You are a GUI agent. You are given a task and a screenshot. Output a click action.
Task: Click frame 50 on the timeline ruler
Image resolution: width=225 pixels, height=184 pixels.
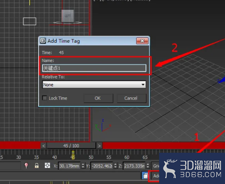(x=91, y=158)
